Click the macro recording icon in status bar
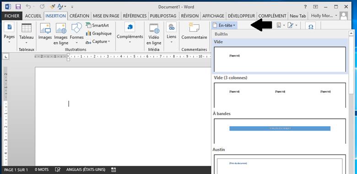This screenshot has height=174, width=357. (114, 170)
